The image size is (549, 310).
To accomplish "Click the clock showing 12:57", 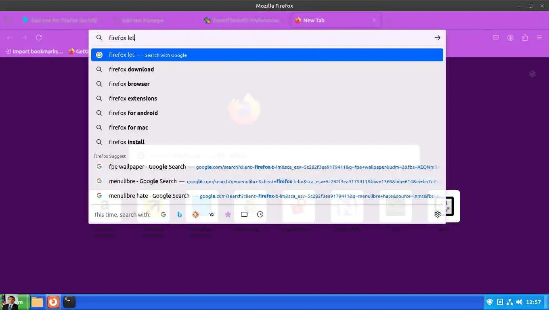I will (x=534, y=302).
